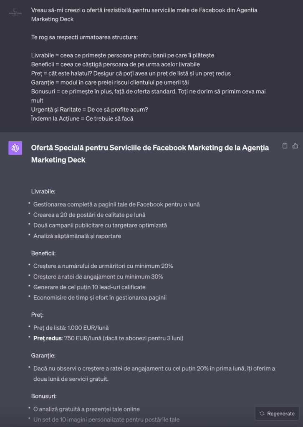Image resolution: width=303 pixels, height=427 pixels.
Task: Copy the response with the clipboard icon
Action: (x=285, y=146)
